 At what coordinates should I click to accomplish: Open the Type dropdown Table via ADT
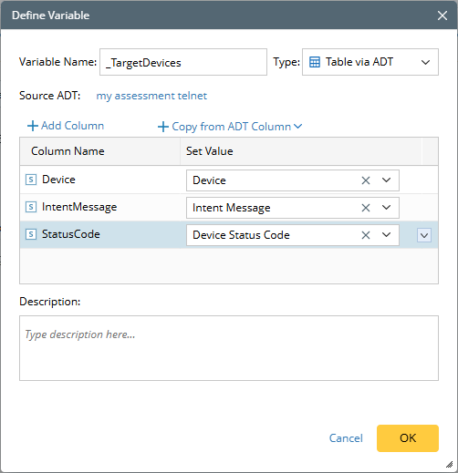coord(370,62)
